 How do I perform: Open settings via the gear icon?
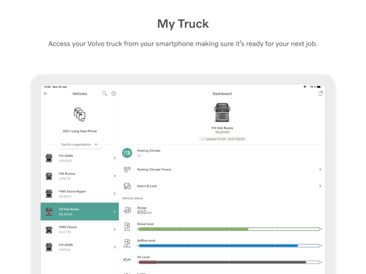click(113, 93)
